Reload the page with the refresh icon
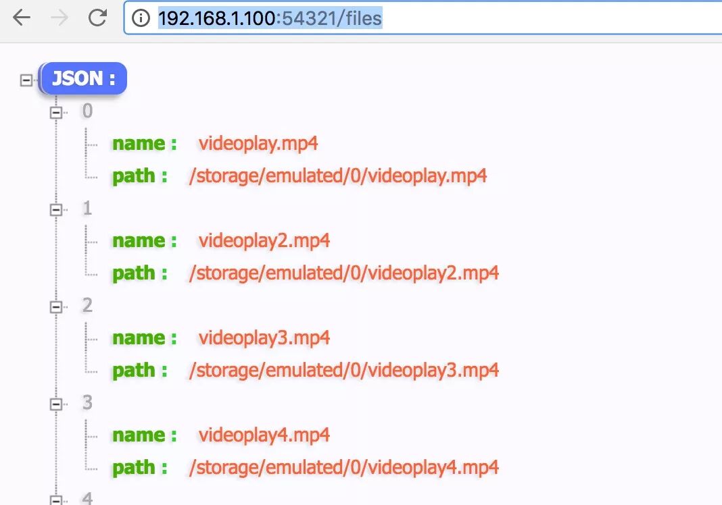Viewport: 722px width, 505px height. [97, 18]
